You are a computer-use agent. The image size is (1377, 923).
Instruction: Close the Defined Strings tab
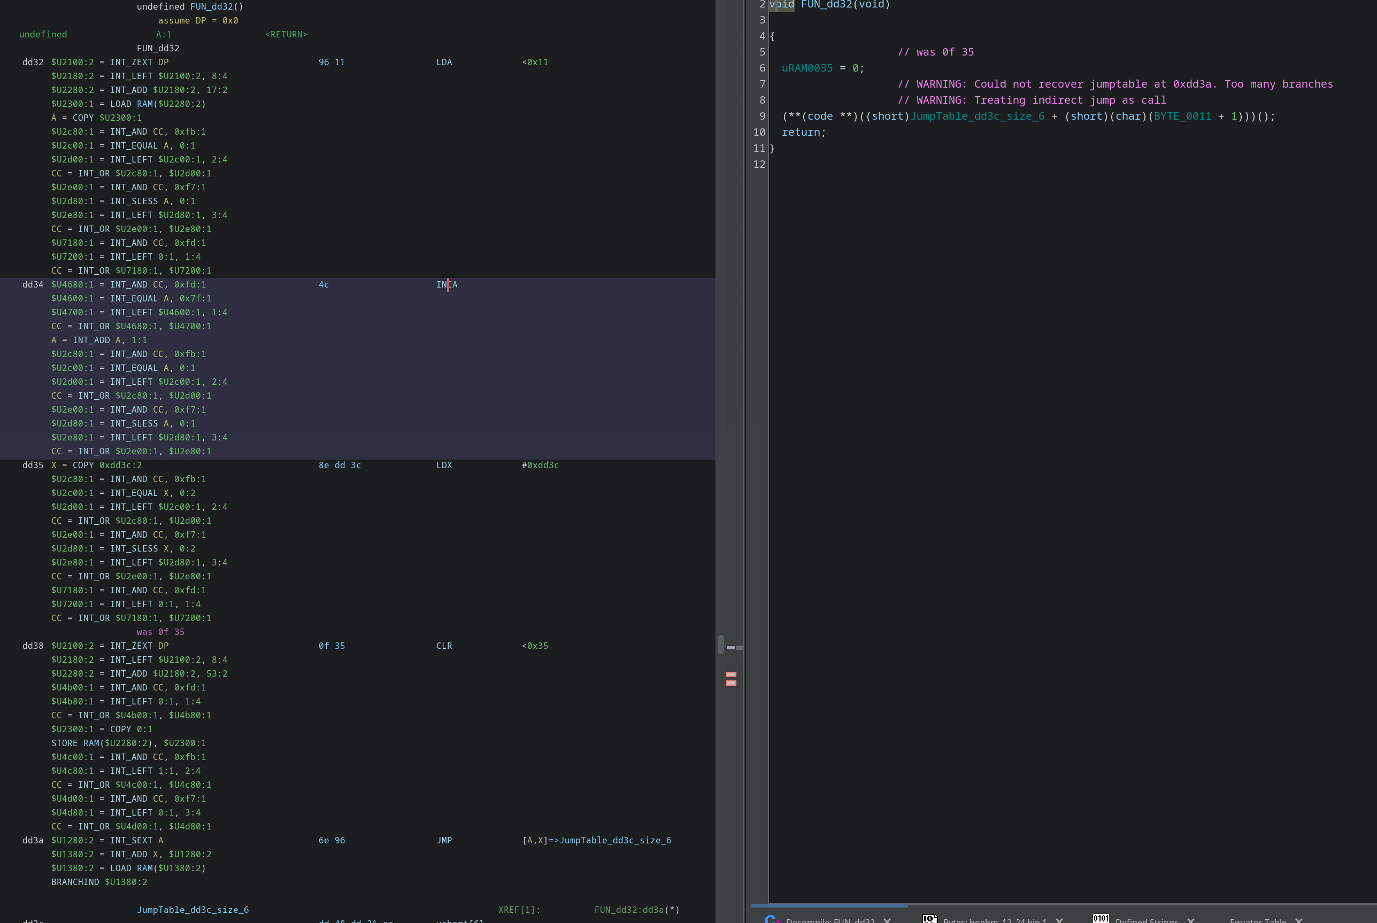(x=1193, y=919)
